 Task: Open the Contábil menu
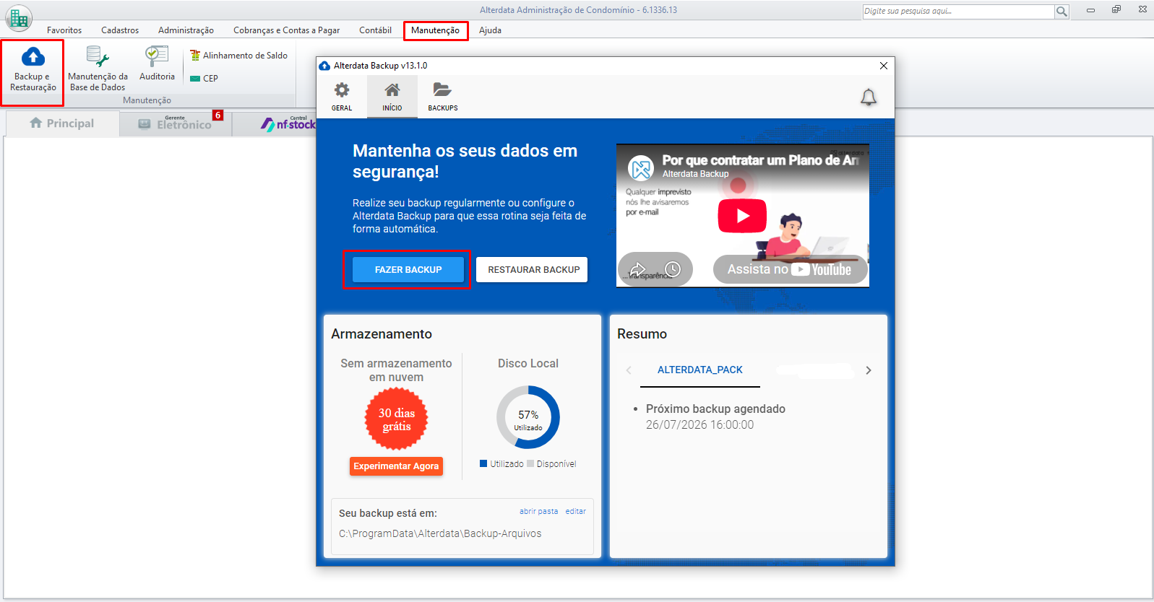click(x=375, y=30)
